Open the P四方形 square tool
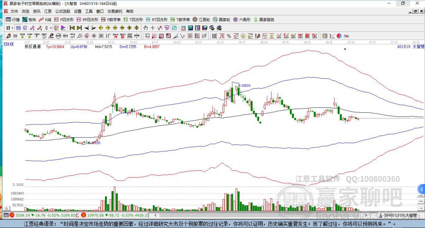This screenshot has height=228, width=425. click(64, 19)
